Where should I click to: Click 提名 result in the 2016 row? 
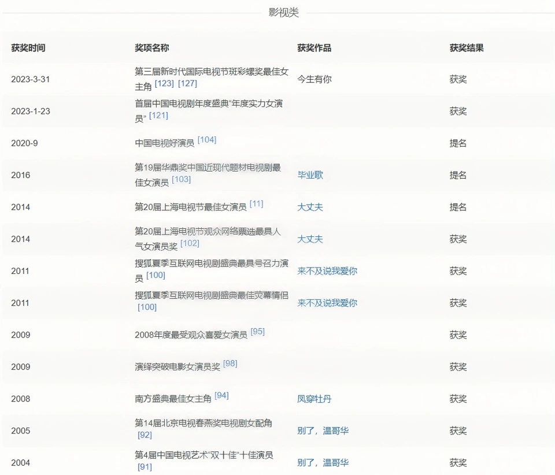point(458,175)
